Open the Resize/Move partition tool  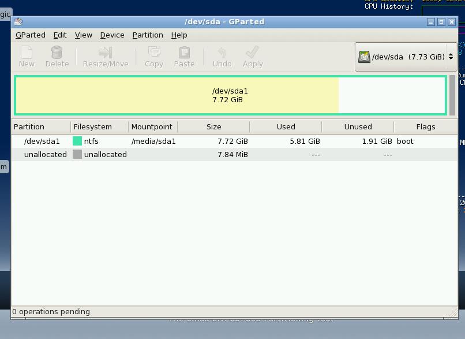[106, 56]
